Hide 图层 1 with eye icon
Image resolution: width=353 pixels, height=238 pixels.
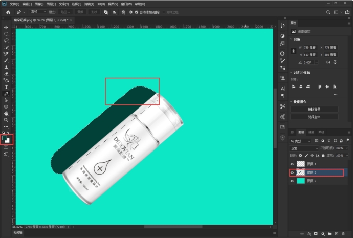292,164
